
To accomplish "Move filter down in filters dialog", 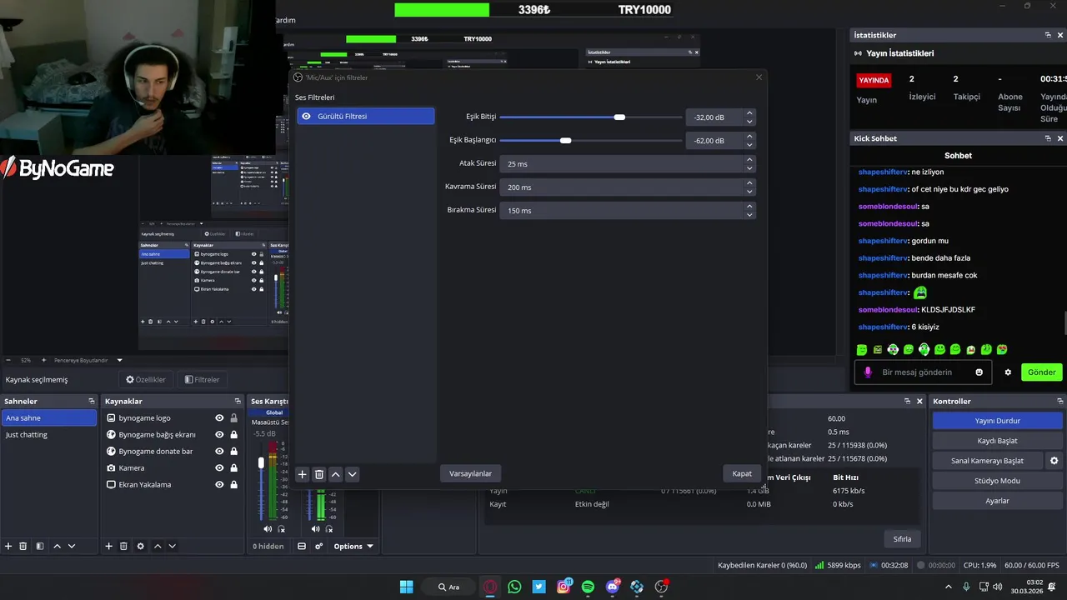I will coord(353,474).
